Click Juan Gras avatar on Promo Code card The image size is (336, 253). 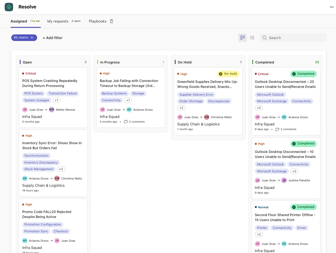click(57, 240)
